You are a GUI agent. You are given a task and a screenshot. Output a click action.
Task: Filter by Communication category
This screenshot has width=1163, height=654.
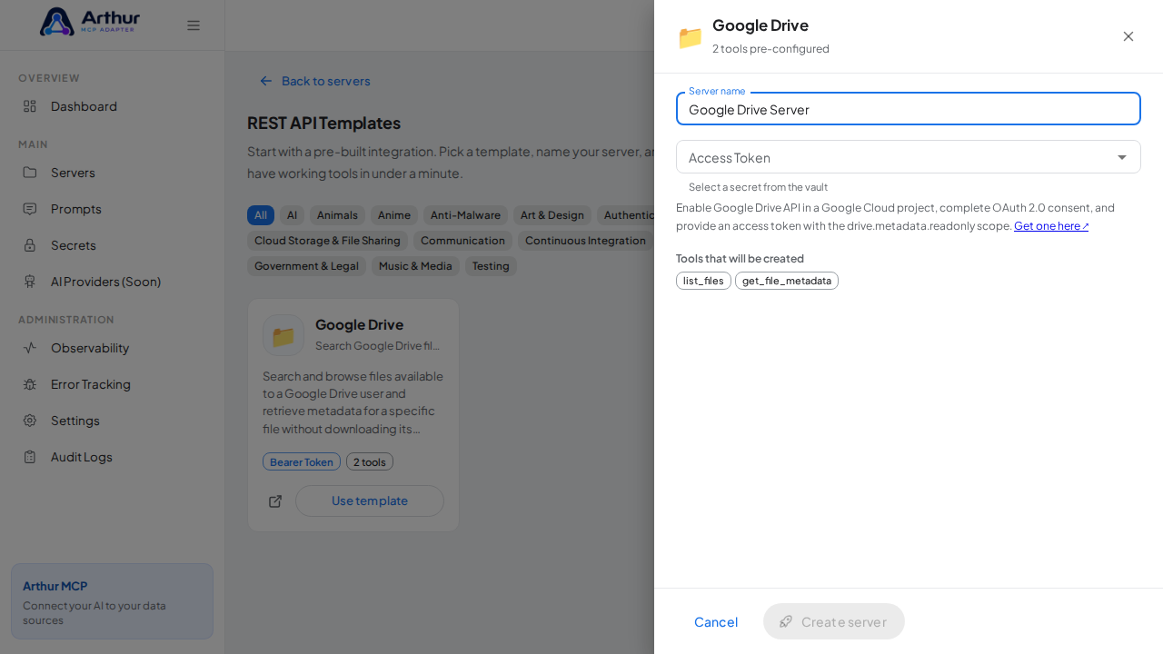click(462, 241)
